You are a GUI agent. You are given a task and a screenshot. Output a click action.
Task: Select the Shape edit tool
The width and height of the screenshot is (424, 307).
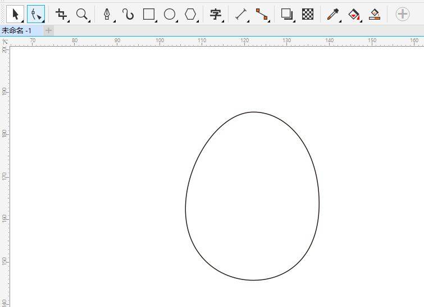(x=36, y=14)
